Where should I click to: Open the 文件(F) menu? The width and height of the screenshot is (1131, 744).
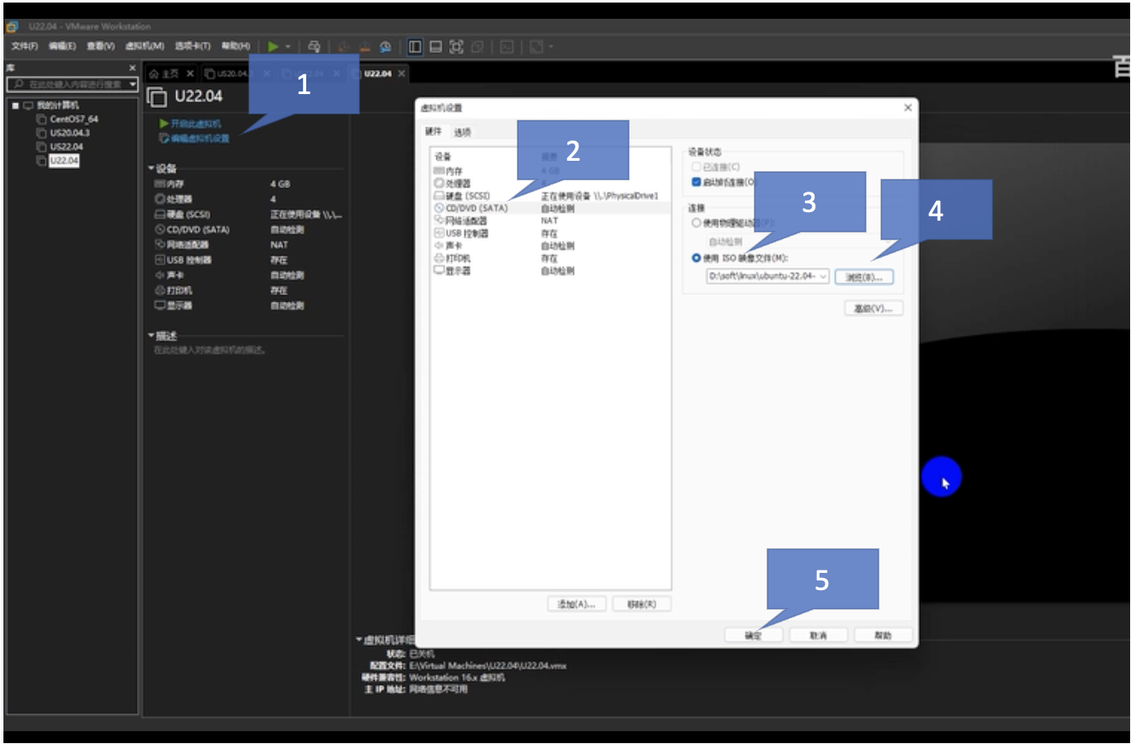pyautogui.click(x=25, y=46)
